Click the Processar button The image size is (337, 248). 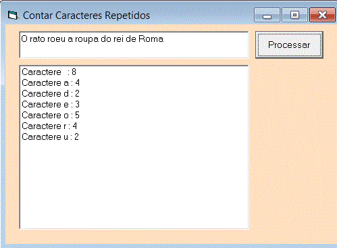tap(289, 45)
